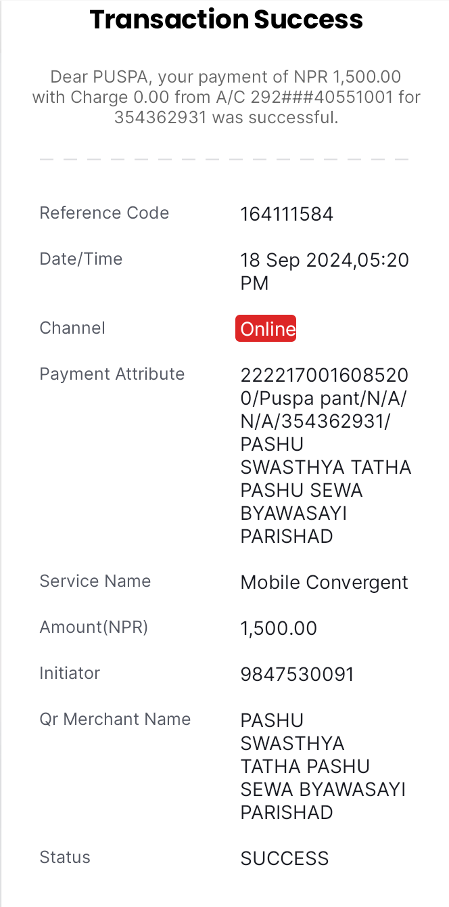
Task: Select the Payment Attribute details text
Action: [x=326, y=456]
